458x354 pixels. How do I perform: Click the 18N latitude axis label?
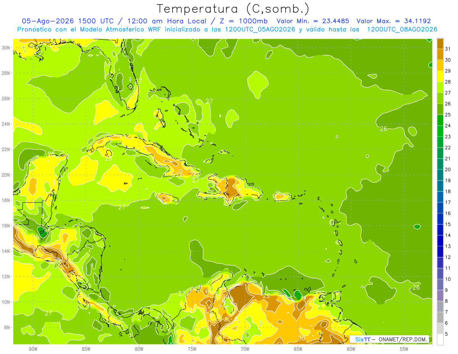point(6,200)
